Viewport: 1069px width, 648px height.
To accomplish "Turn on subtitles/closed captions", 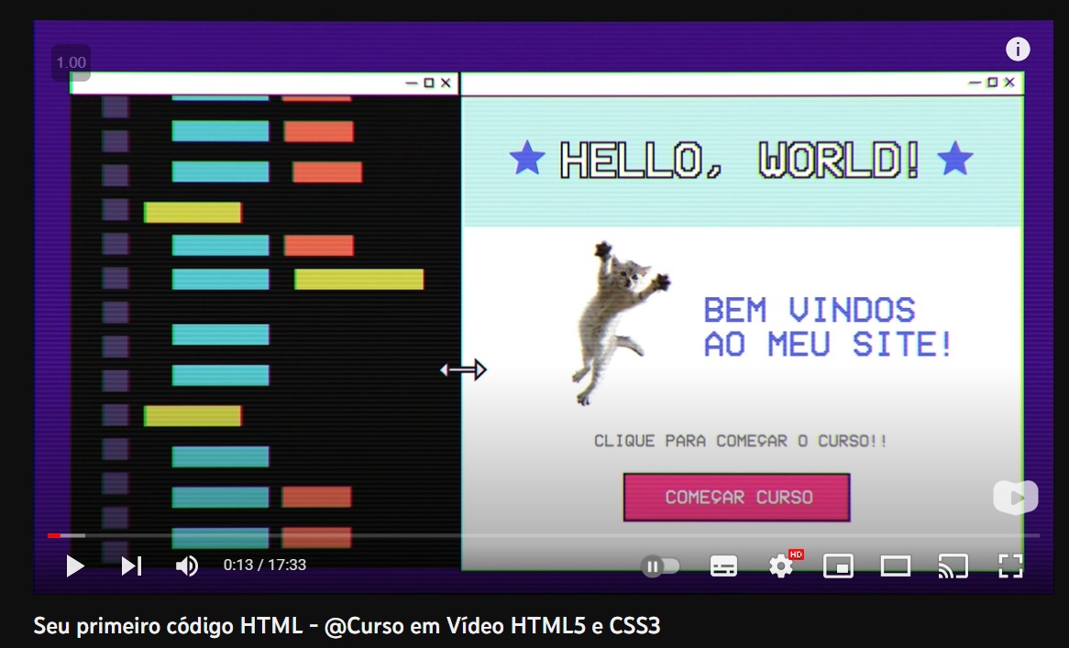I will (723, 566).
